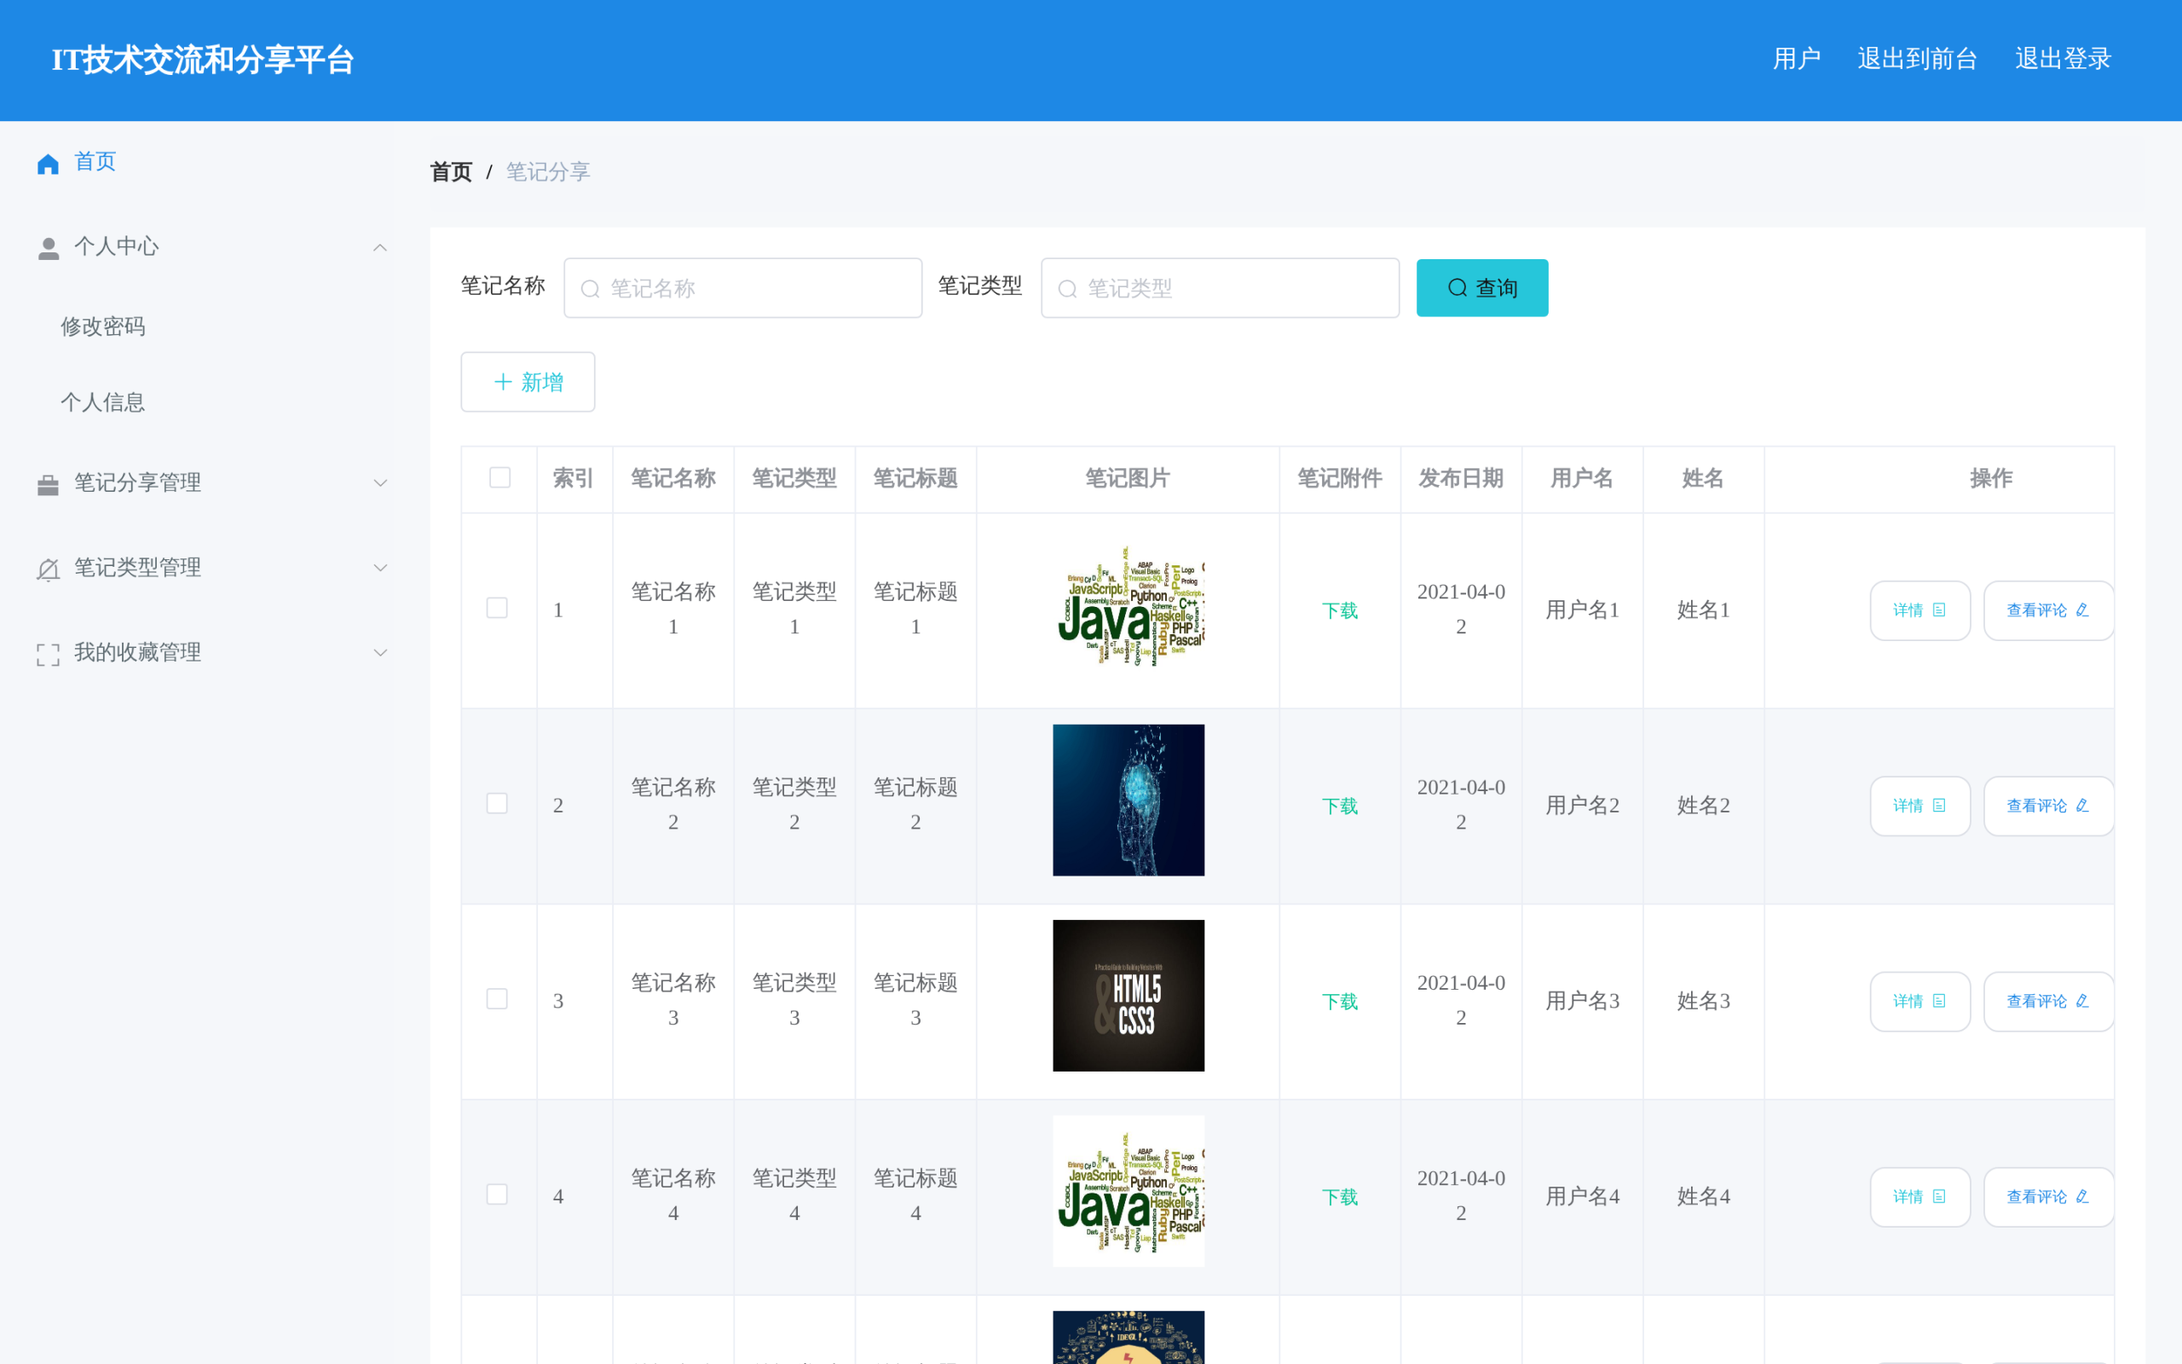Select the checkbox for row 3
The width and height of the screenshot is (2182, 1364).
(497, 998)
